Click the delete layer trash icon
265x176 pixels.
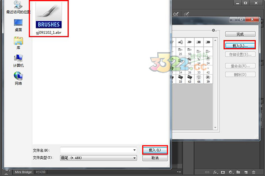coord(254,172)
